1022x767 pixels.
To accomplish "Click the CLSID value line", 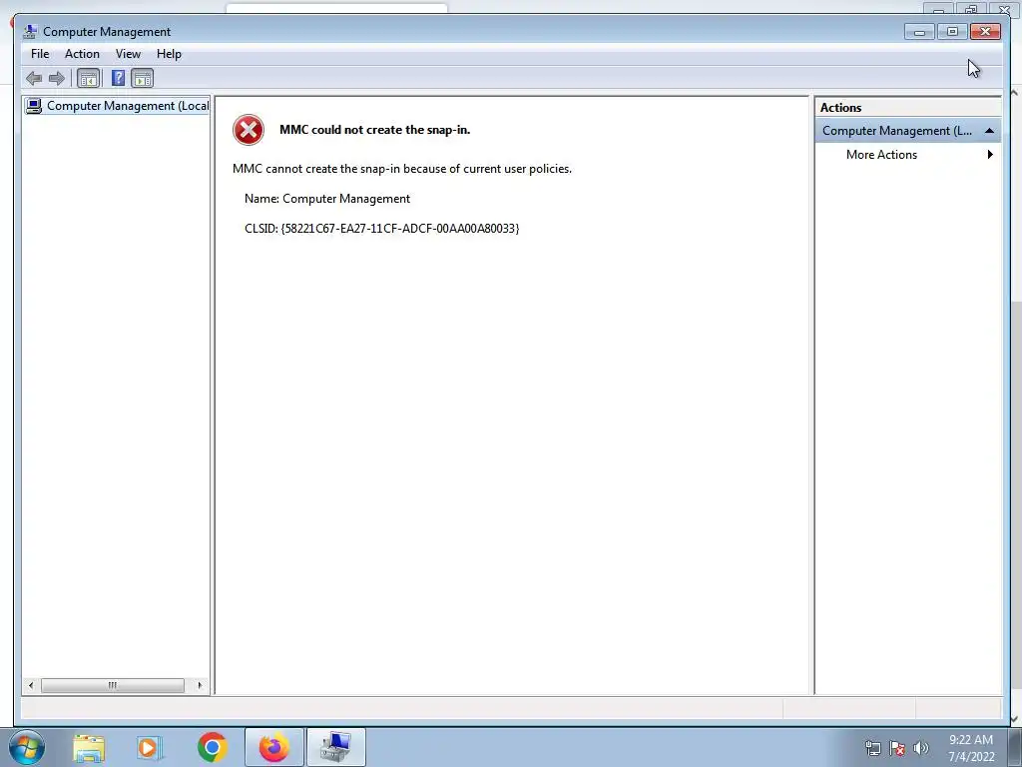I will click(382, 229).
